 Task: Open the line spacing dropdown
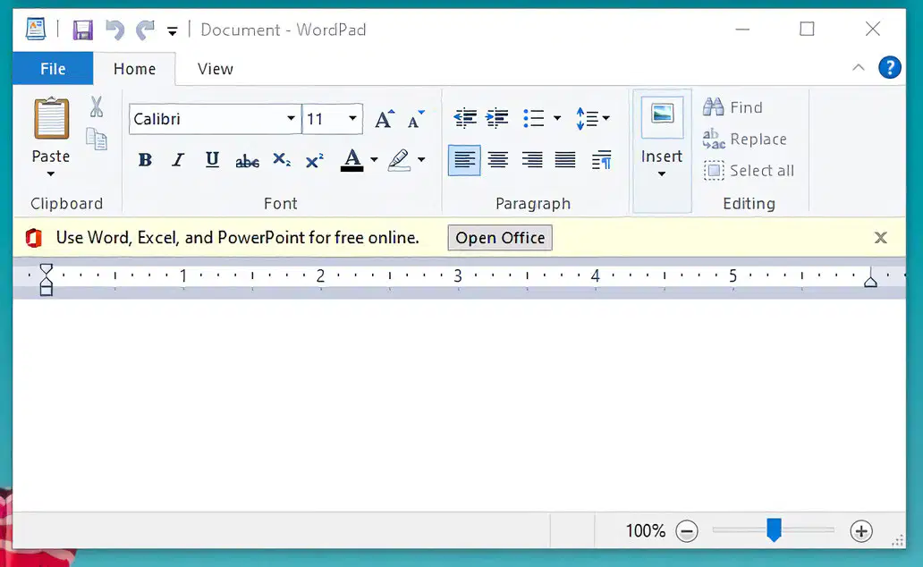click(x=592, y=118)
